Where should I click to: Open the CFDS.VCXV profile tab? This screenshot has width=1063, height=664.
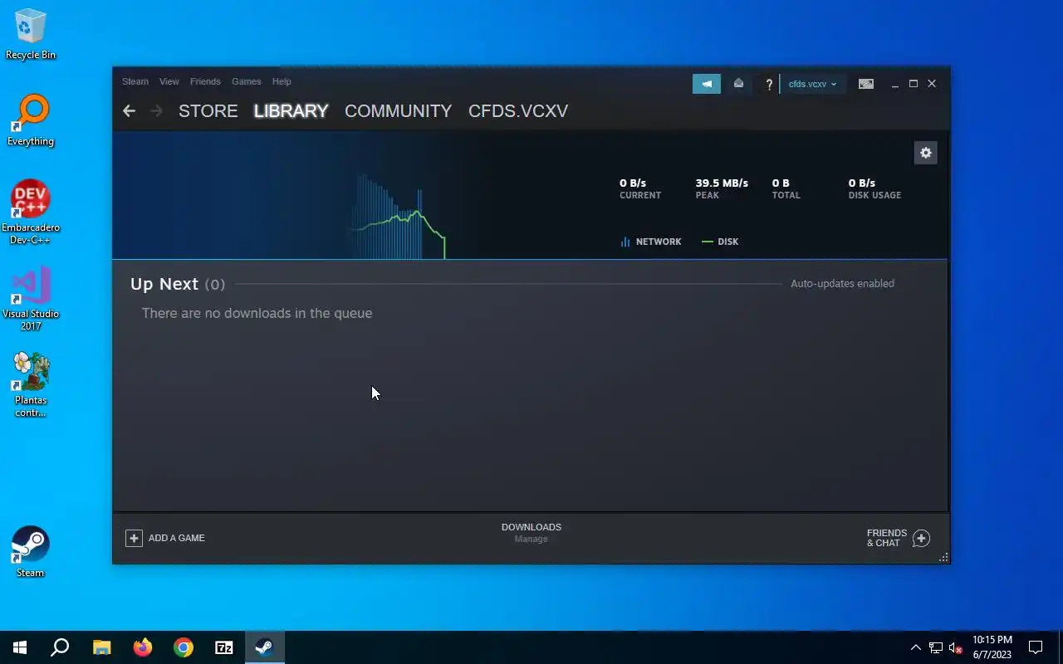pos(518,110)
